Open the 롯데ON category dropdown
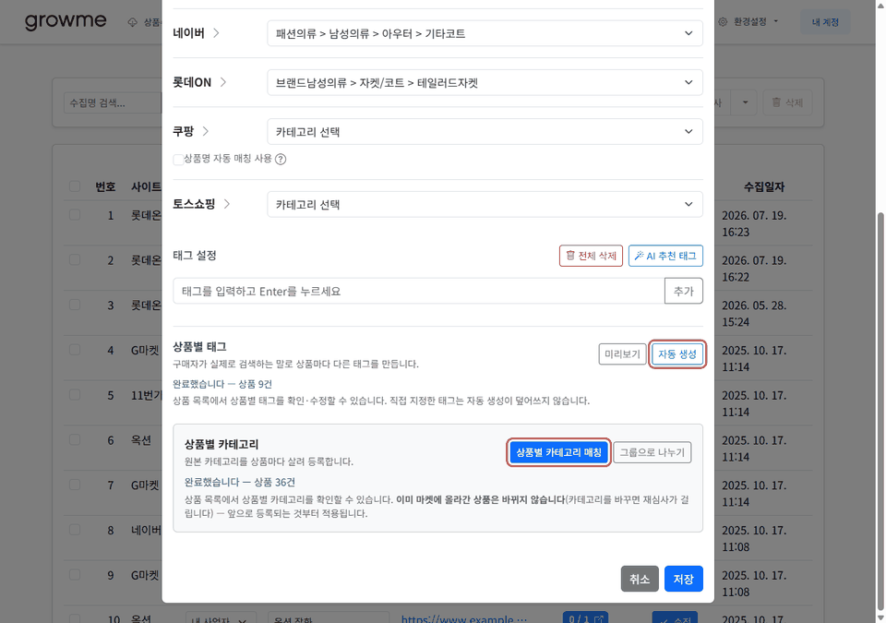The image size is (886, 623). click(485, 82)
